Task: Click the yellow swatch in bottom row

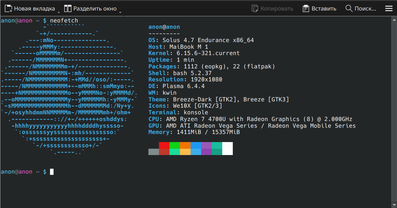Action: 185,152
